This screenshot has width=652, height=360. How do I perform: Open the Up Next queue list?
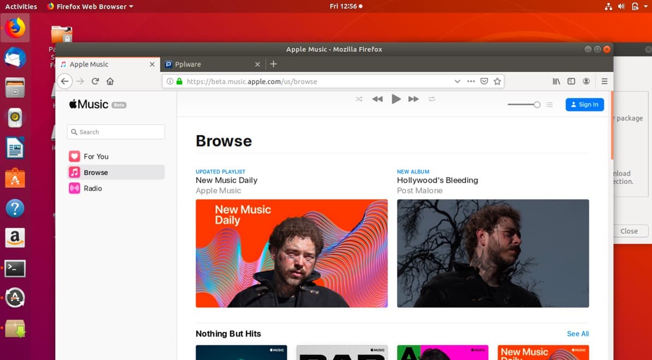549,104
